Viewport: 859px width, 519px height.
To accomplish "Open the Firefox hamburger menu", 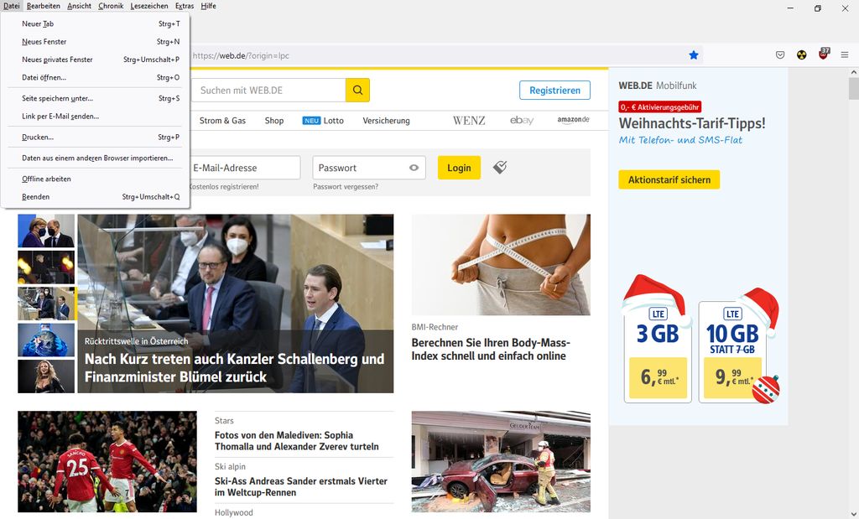I will point(845,54).
